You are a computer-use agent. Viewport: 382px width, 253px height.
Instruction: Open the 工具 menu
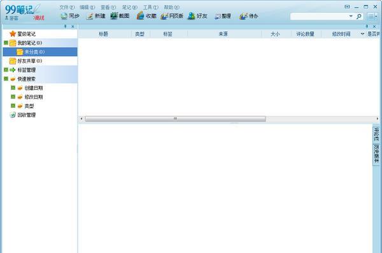(150, 7)
